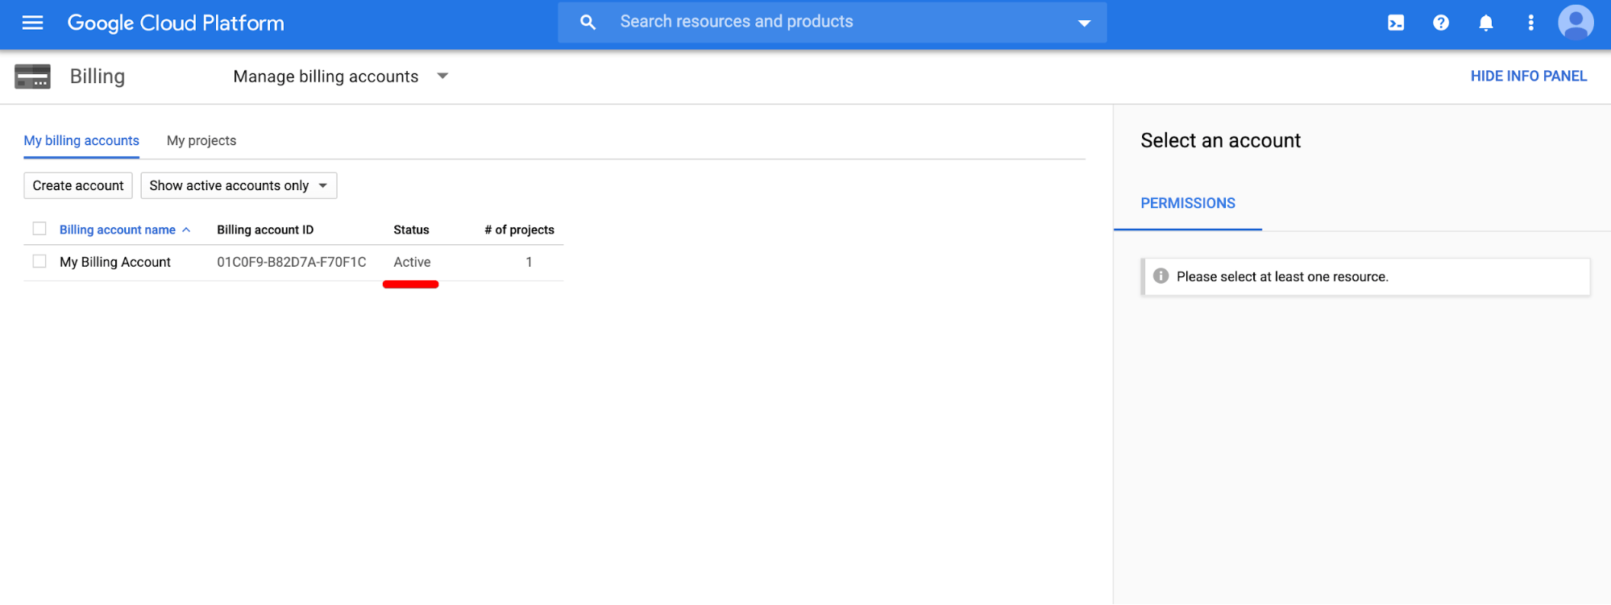Image resolution: width=1611 pixels, height=605 pixels.
Task: Toggle the select-all header checkbox
Action: point(39,229)
